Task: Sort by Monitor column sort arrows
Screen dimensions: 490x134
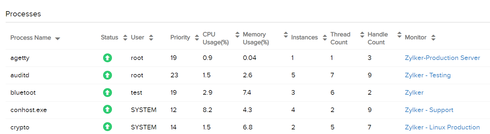Action: click(433, 38)
